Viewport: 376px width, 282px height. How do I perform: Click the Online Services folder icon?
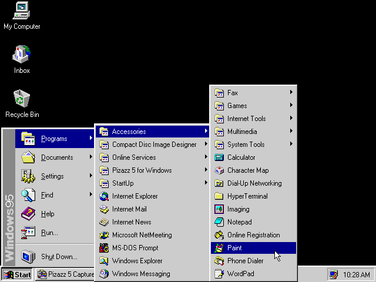[104, 157]
